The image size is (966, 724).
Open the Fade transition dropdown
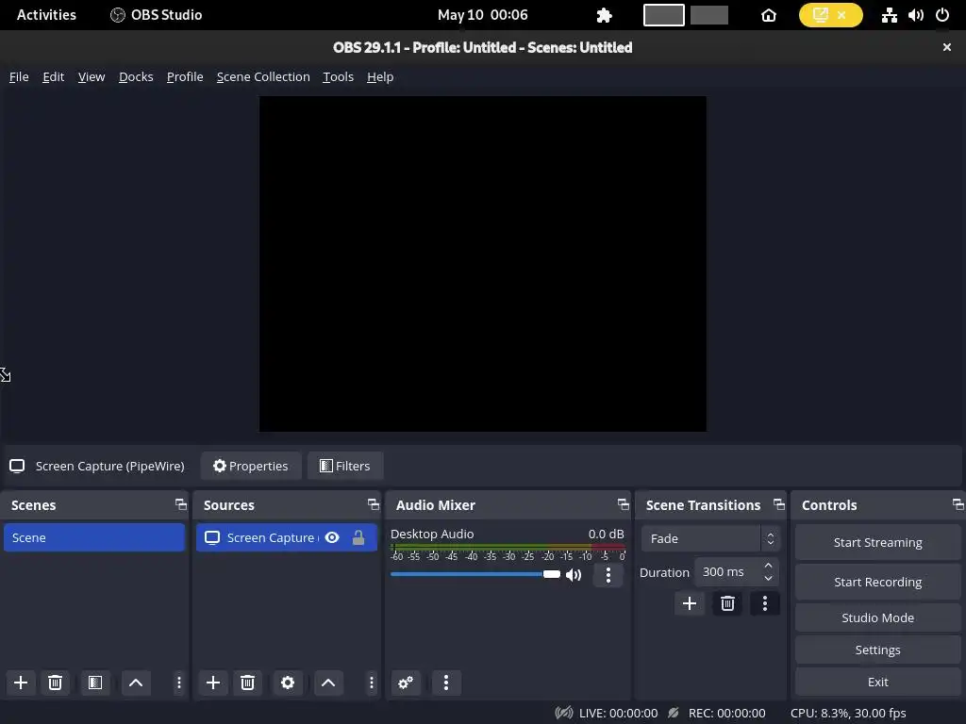point(710,538)
